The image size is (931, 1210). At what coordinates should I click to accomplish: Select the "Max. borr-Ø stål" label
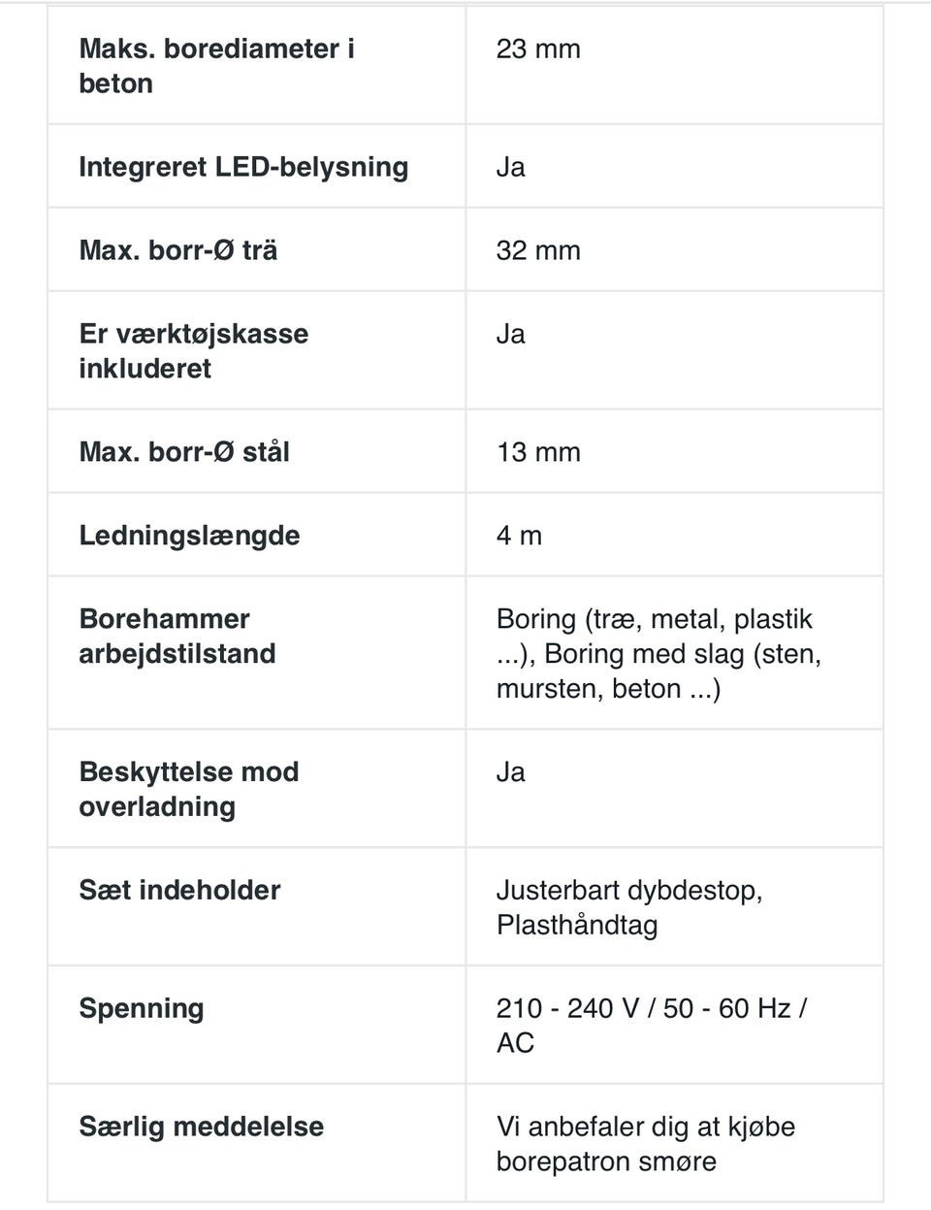(184, 452)
